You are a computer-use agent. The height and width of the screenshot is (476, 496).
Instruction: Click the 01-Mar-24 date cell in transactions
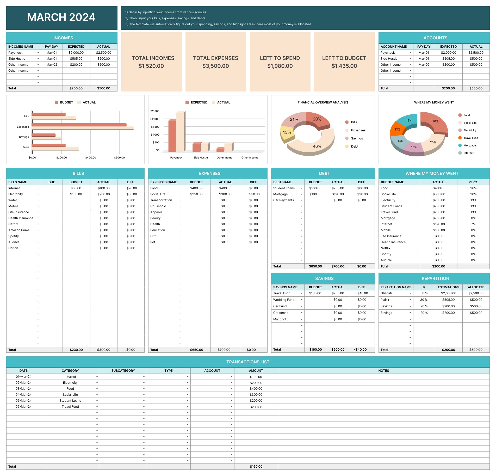coord(23,377)
